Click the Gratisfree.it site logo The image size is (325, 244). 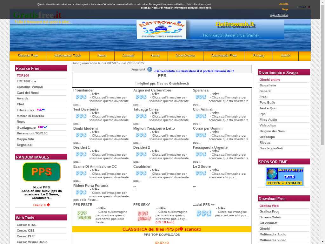point(37,15)
